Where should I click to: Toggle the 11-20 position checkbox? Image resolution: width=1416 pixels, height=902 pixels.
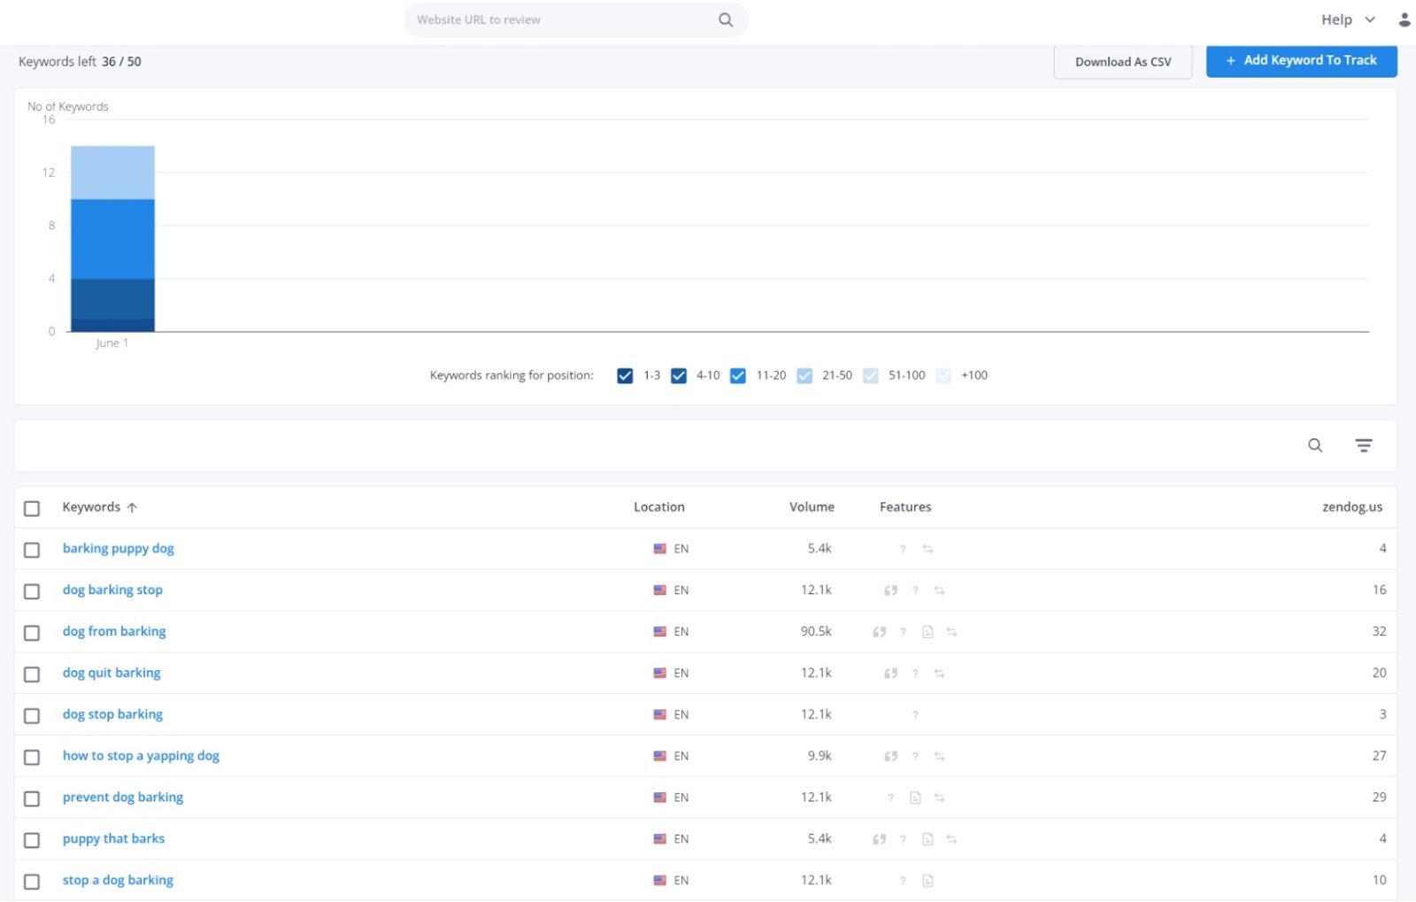(x=738, y=375)
